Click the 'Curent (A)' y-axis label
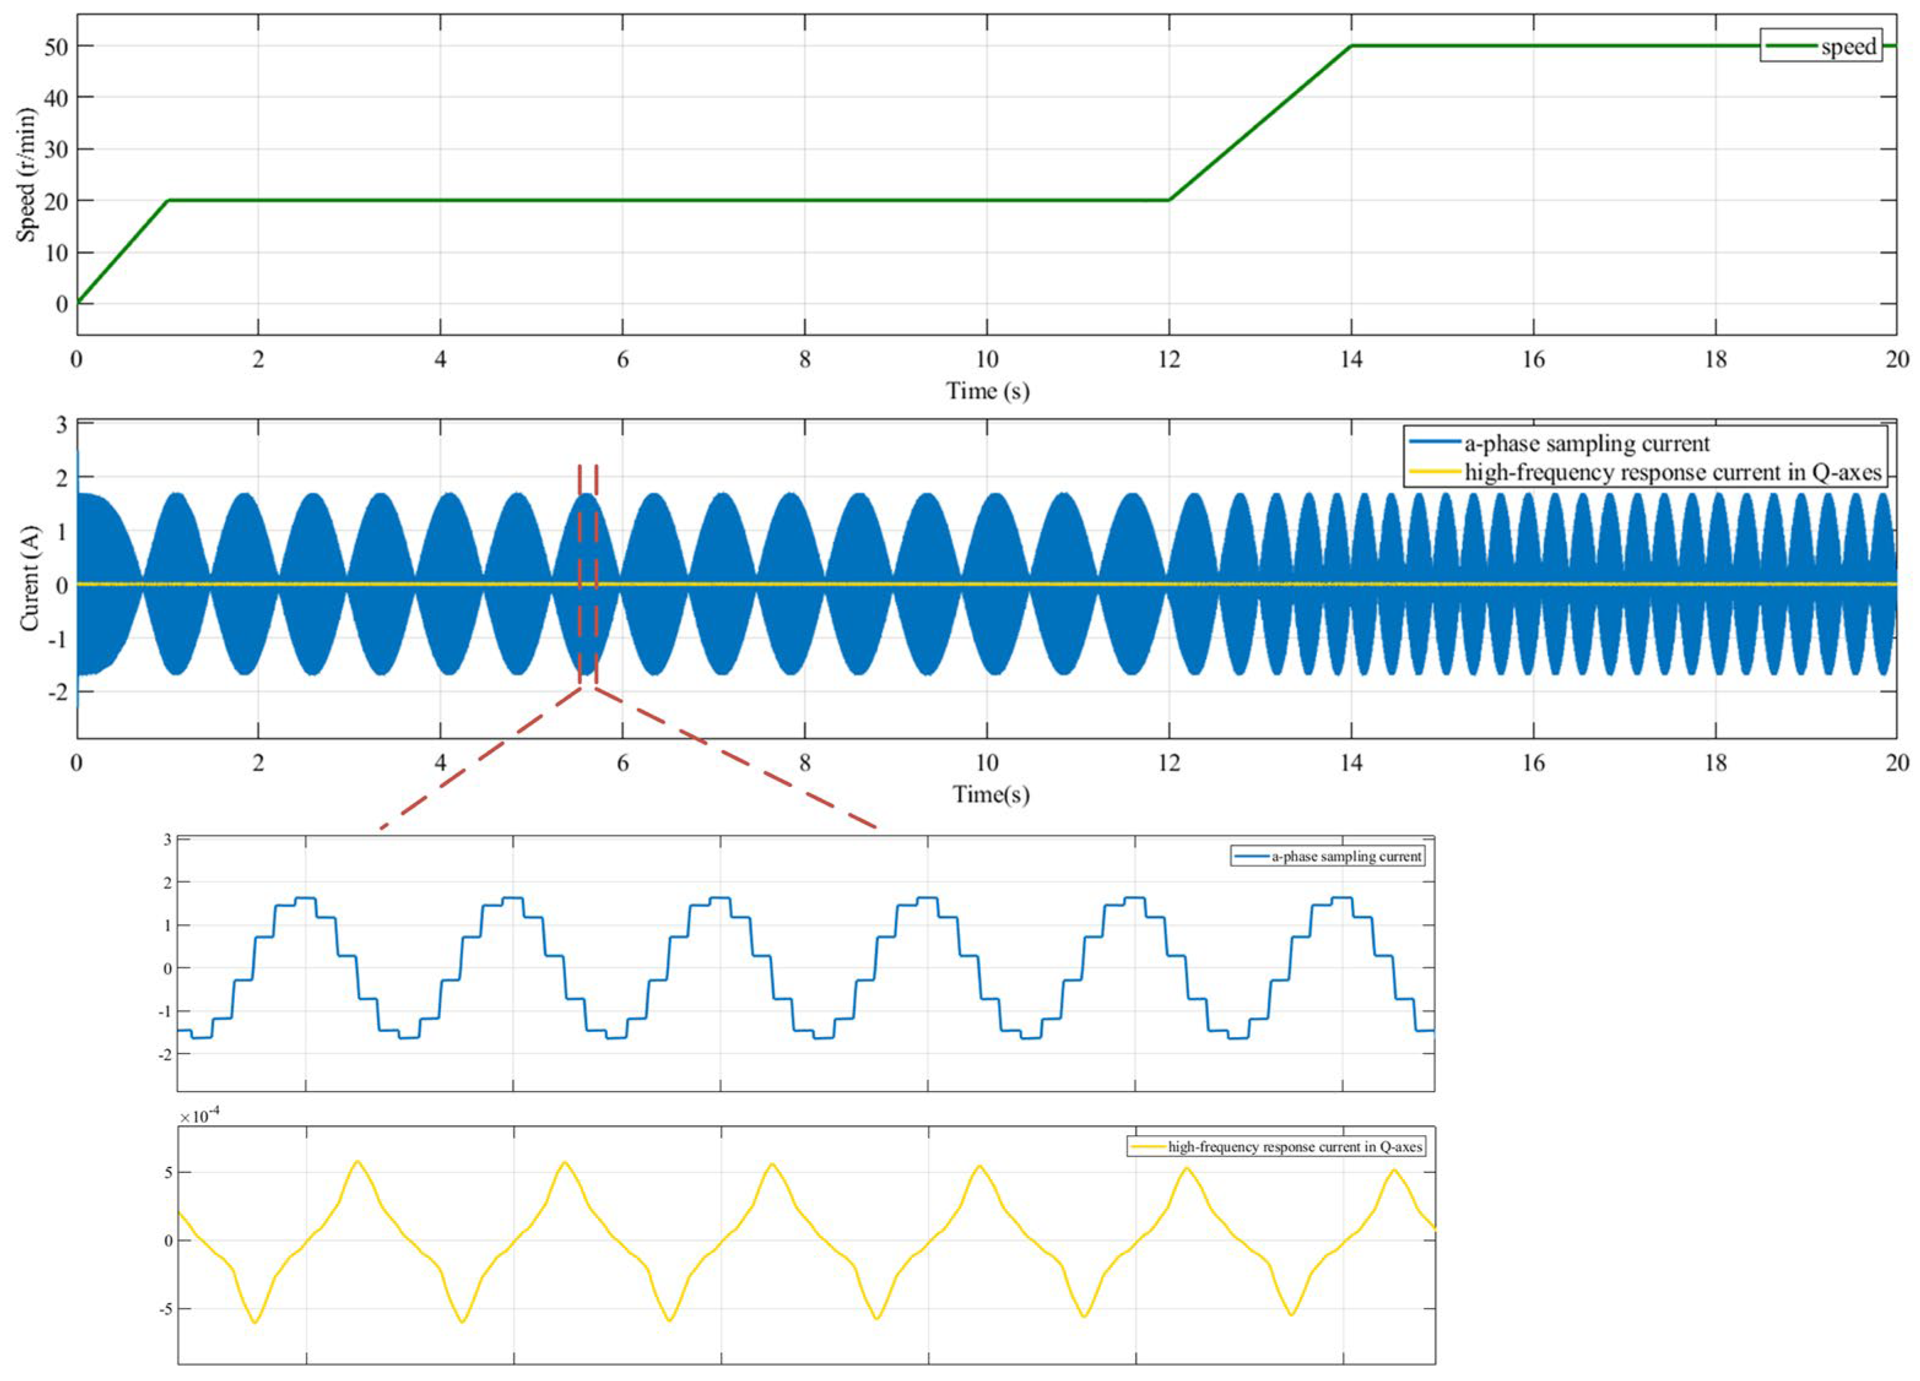 coord(29,578)
